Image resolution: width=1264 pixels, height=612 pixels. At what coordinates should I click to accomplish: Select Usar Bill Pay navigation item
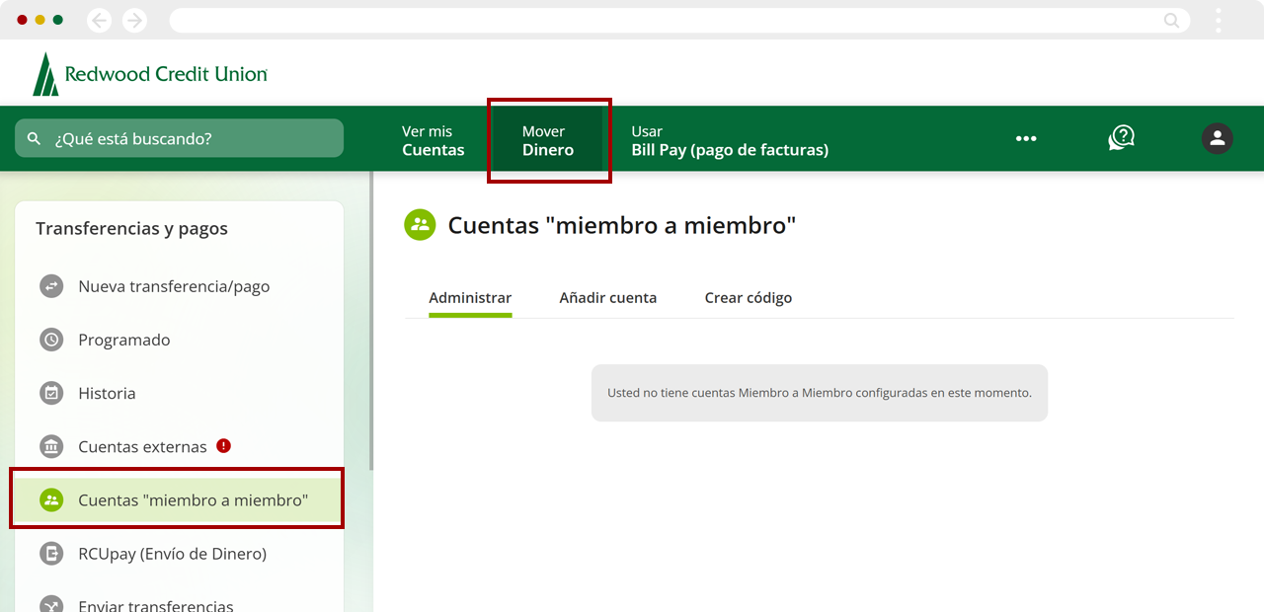[729, 140]
